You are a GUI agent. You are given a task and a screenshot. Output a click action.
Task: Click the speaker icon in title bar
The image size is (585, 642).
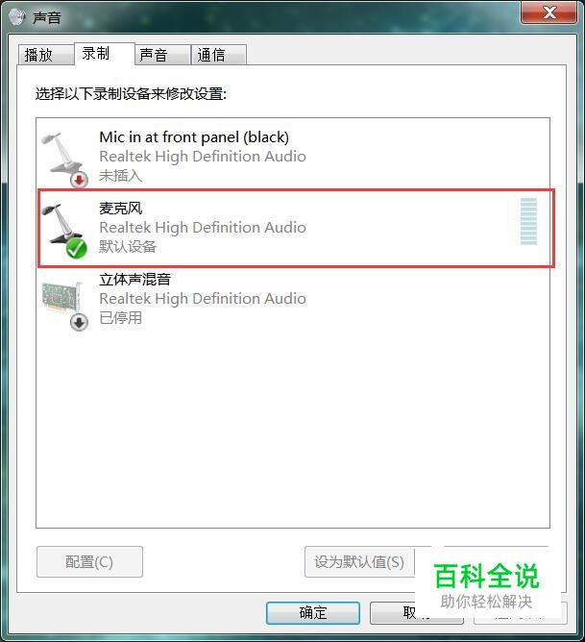coord(17,16)
